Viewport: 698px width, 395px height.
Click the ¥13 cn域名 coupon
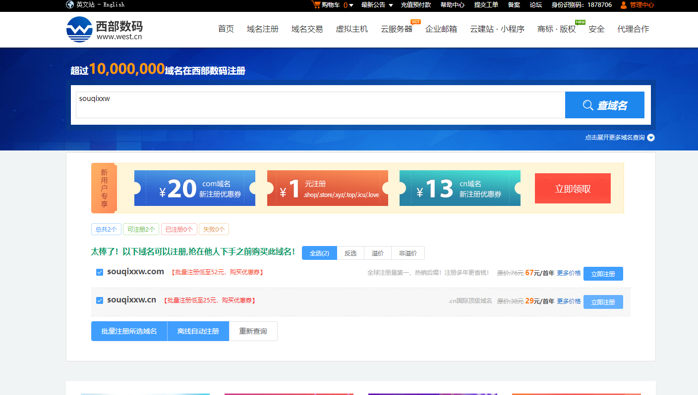460,188
